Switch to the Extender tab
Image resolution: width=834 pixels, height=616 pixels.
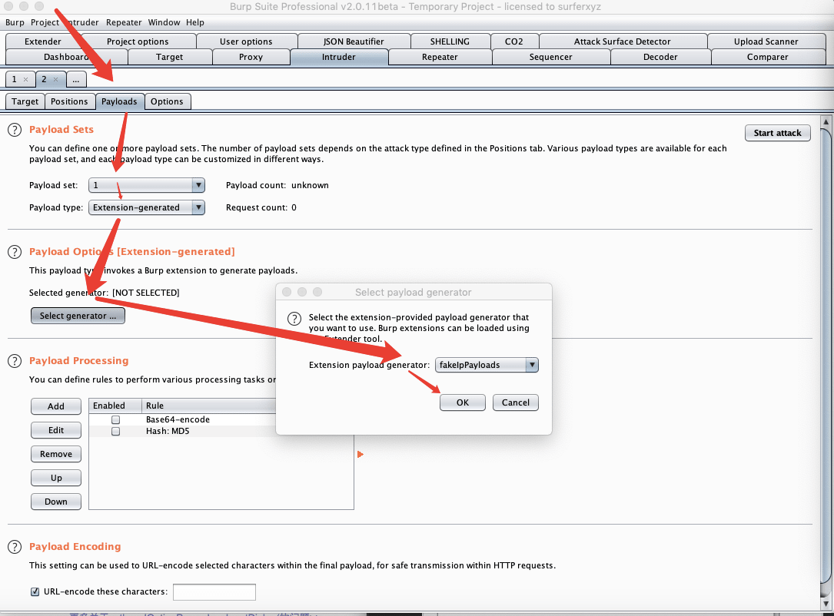coord(43,41)
